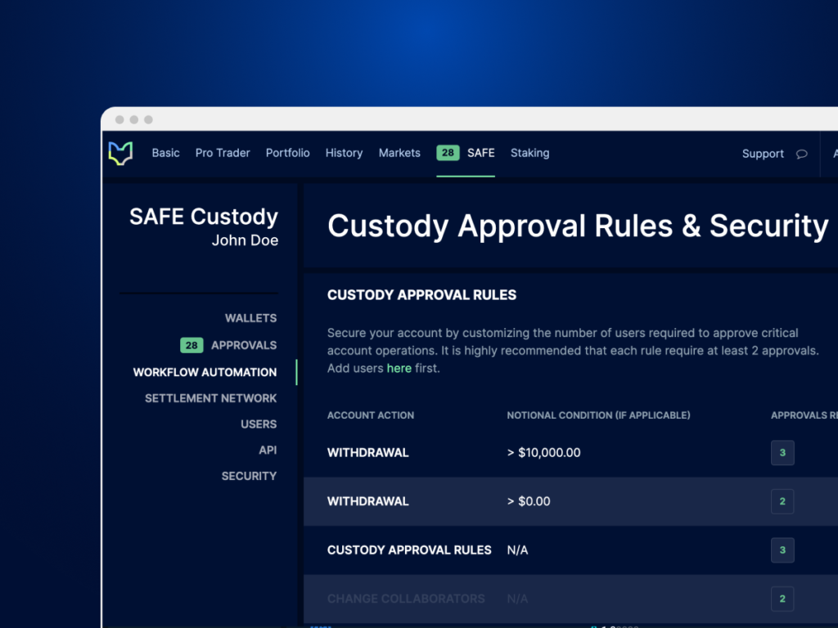The image size is (838, 628).
Task: Open support chat via the speech bubble icon
Action: click(800, 154)
